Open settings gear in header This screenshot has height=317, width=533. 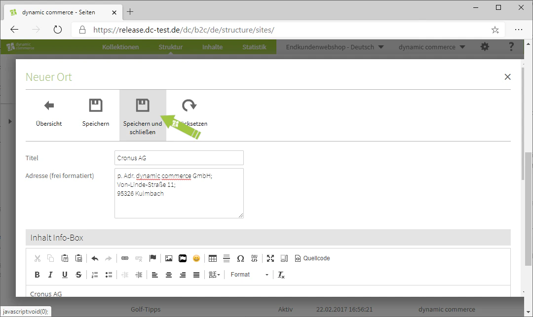point(485,47)
